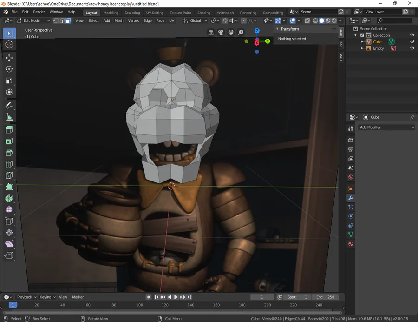Open the Object Data properties tab
This screenshot has height=322, width=418.
pyautogui.click(x=351, y=235)
